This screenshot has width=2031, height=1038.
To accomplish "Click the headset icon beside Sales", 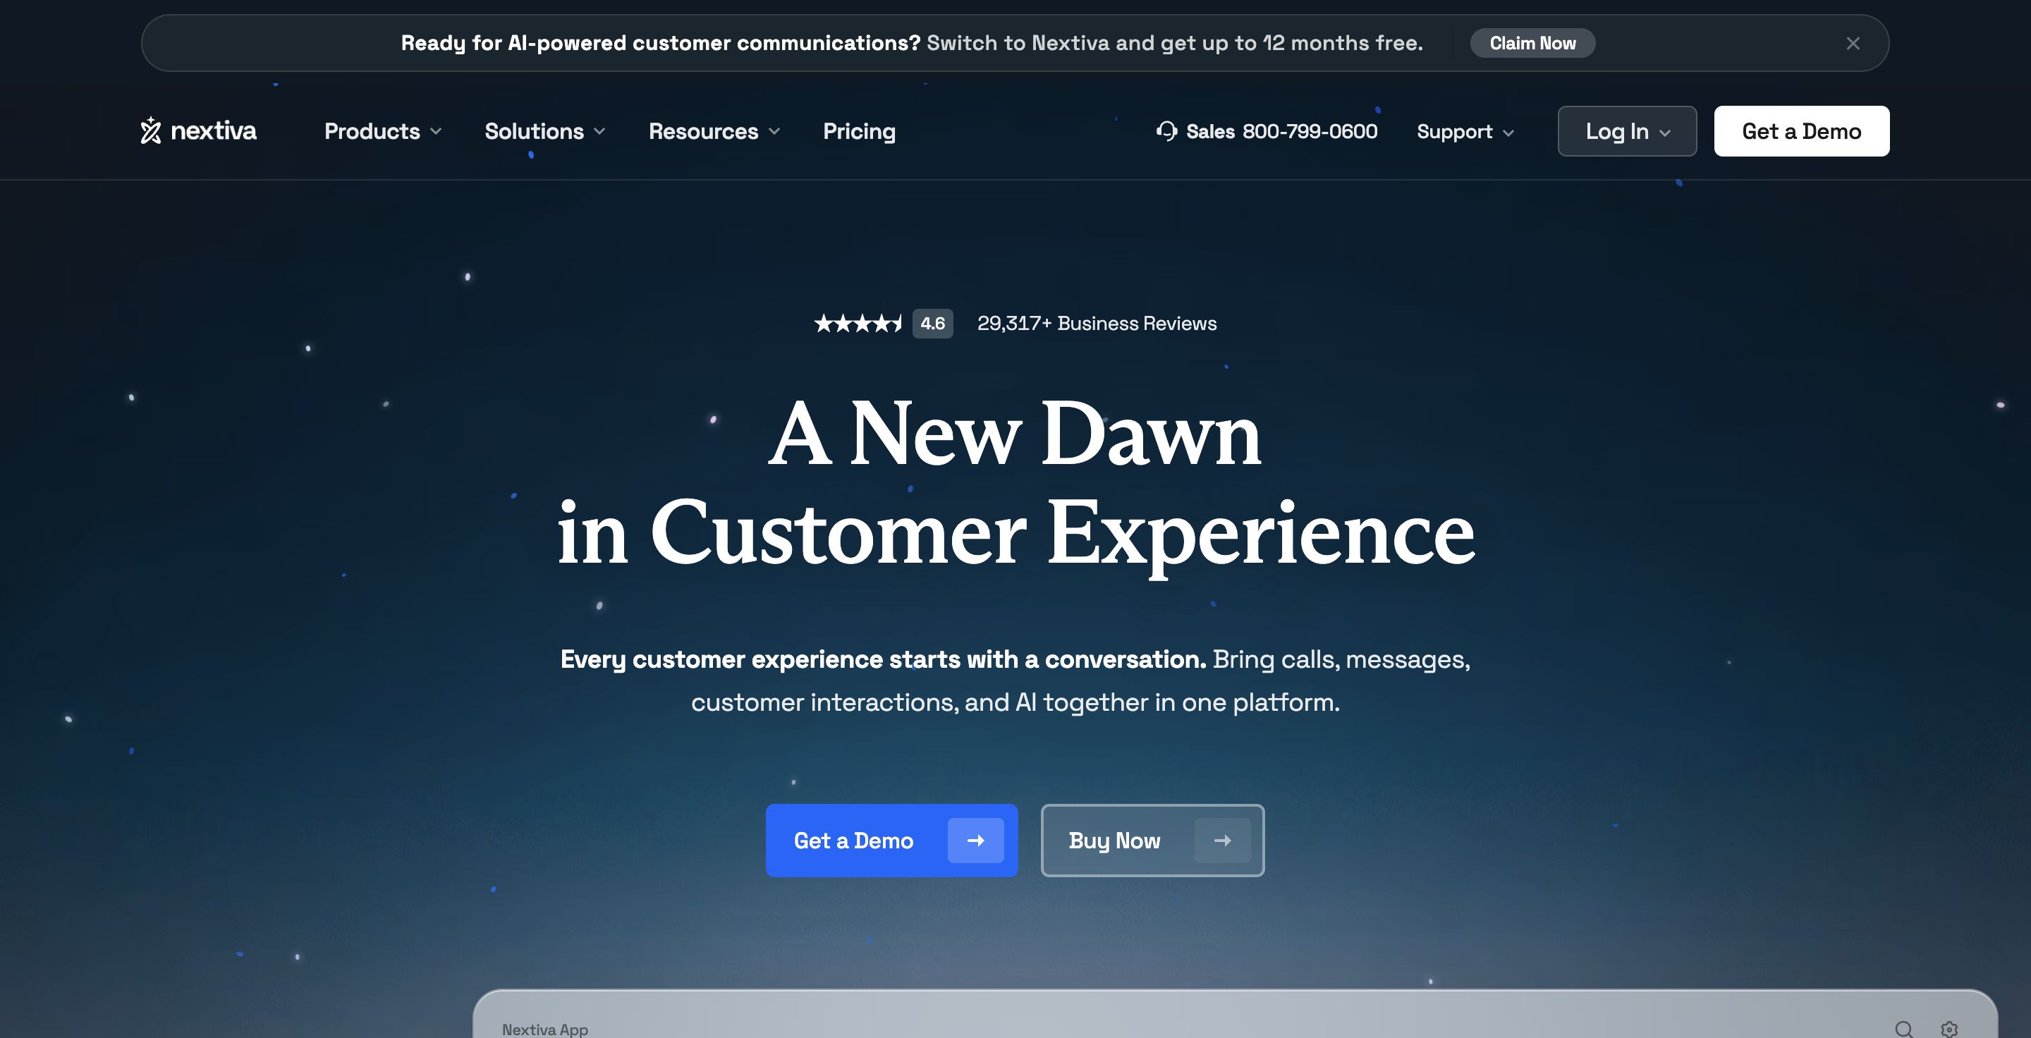I will [x=1166, y=131].
